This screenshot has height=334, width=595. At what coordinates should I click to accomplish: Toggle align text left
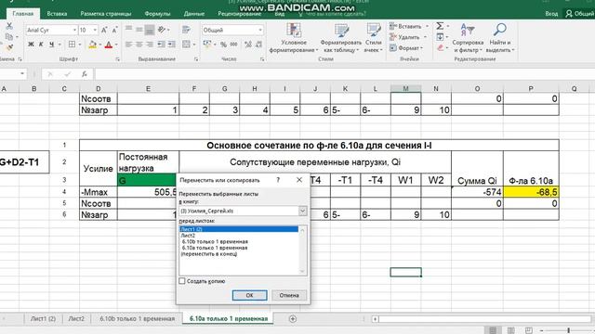coord(129,45)
